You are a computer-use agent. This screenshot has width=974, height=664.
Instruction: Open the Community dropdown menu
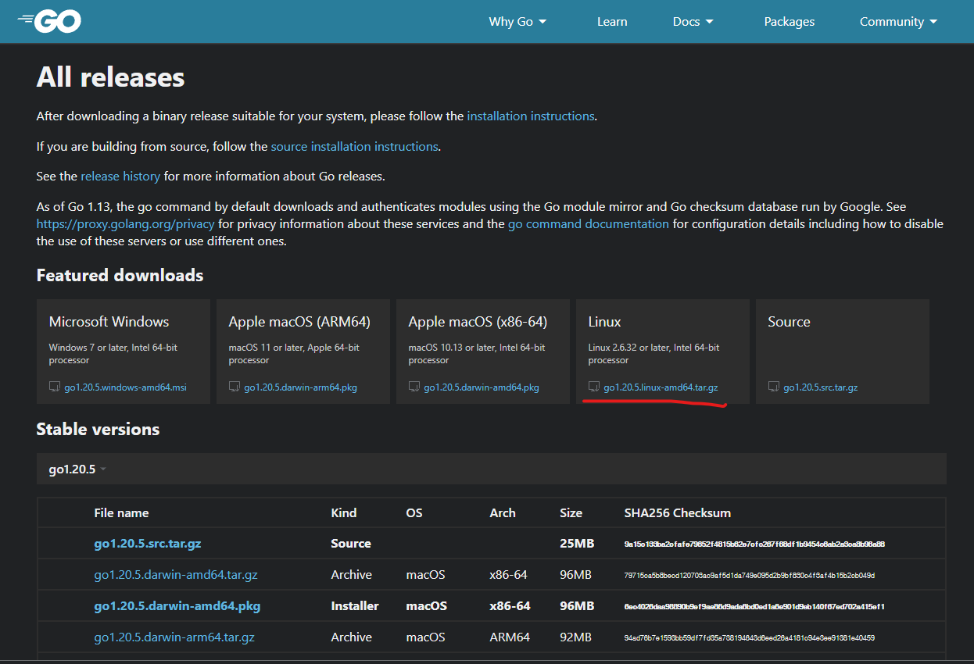click(898, 22)
